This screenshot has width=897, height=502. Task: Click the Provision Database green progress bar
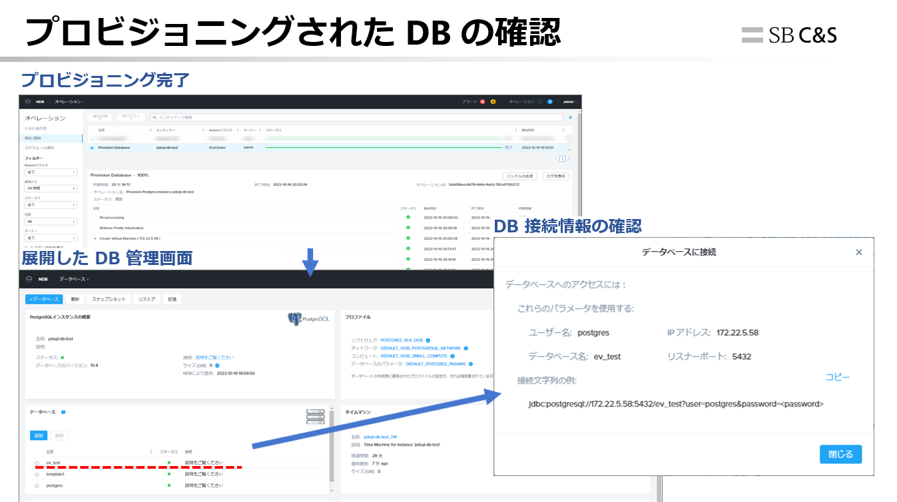384,148
